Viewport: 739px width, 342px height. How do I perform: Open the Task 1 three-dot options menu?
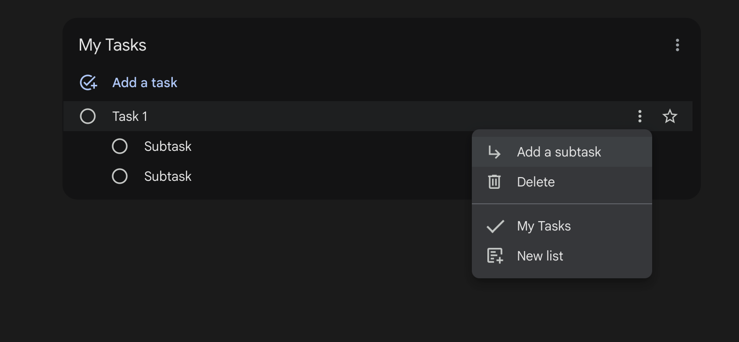pos(639,116)
